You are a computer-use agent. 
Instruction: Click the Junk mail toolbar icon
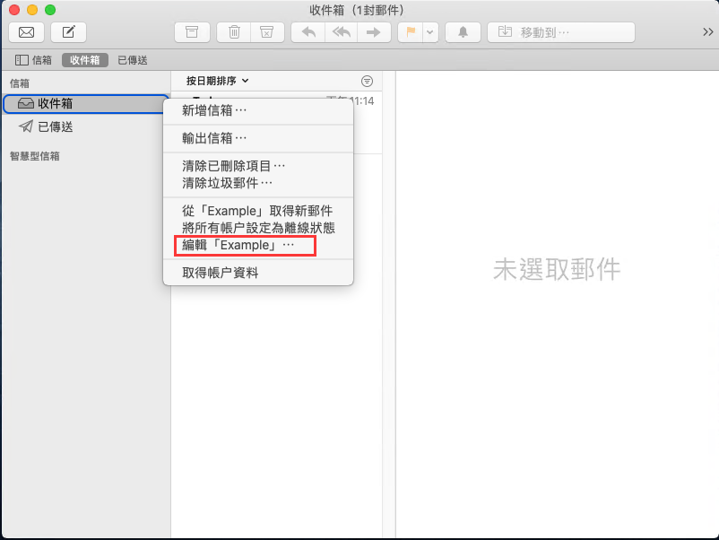265,32
